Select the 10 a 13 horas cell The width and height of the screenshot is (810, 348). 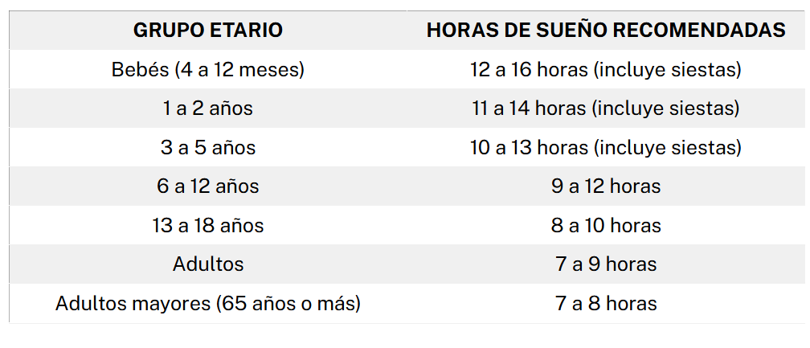pyautogui.click(x=605, y=147)
